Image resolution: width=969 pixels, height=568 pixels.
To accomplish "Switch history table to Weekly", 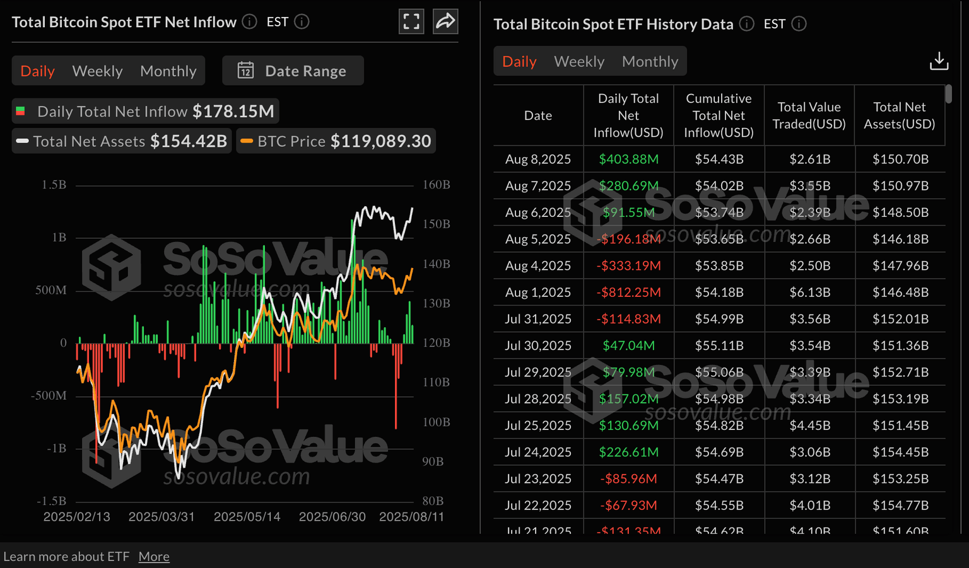I will click(x=579, y=61).
